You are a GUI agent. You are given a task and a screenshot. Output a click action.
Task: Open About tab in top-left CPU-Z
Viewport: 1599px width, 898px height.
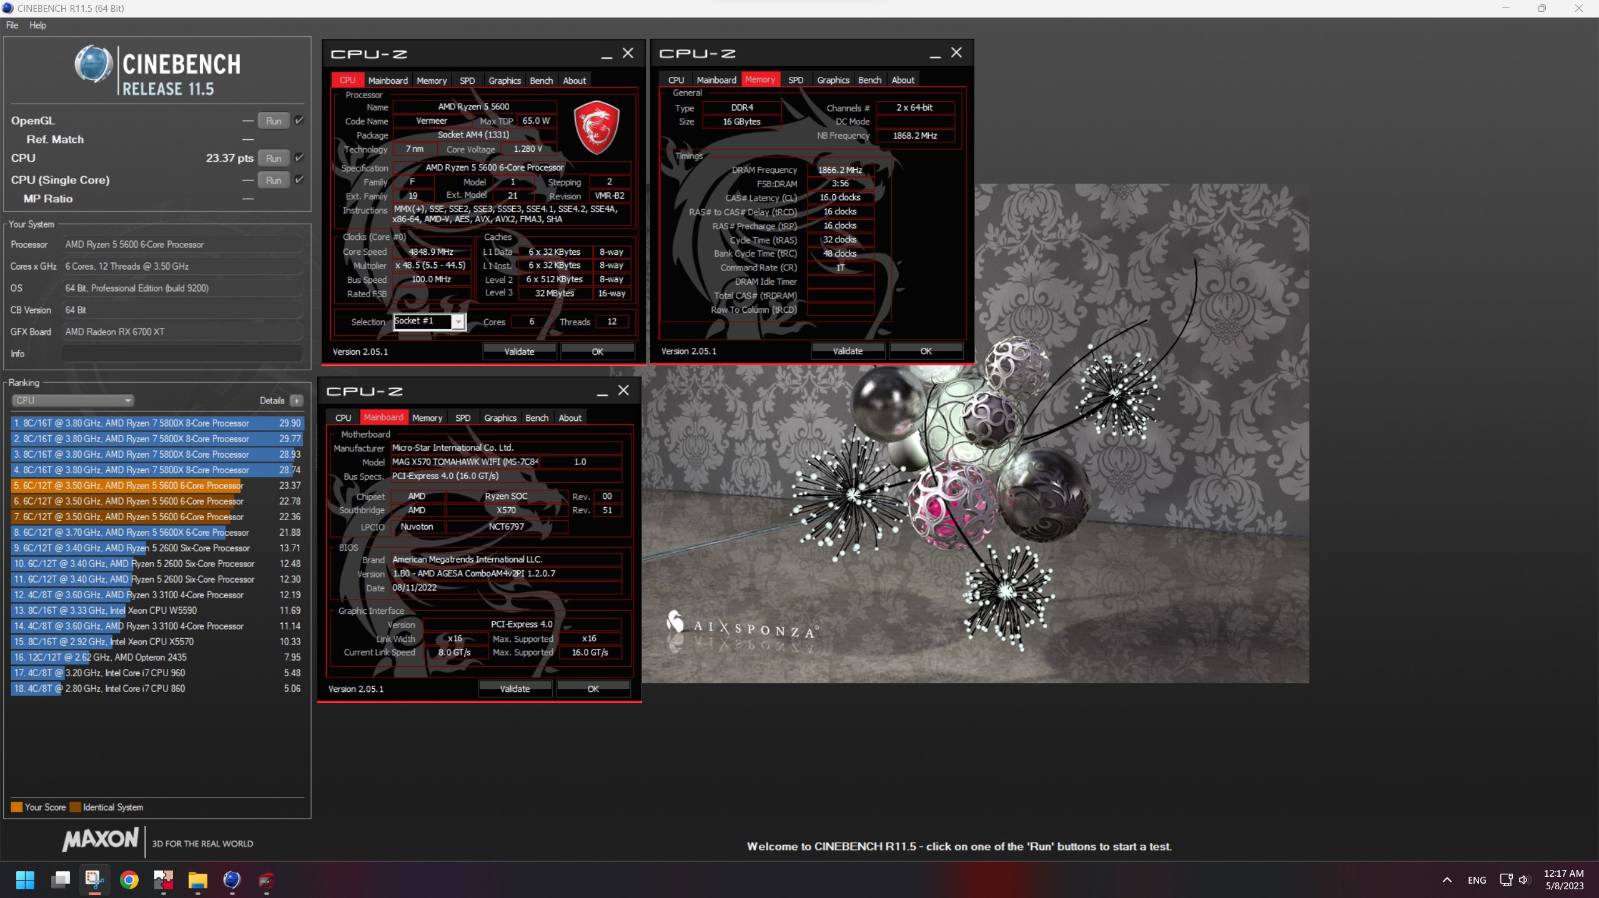pyautogui.click(x=575, y=81)
